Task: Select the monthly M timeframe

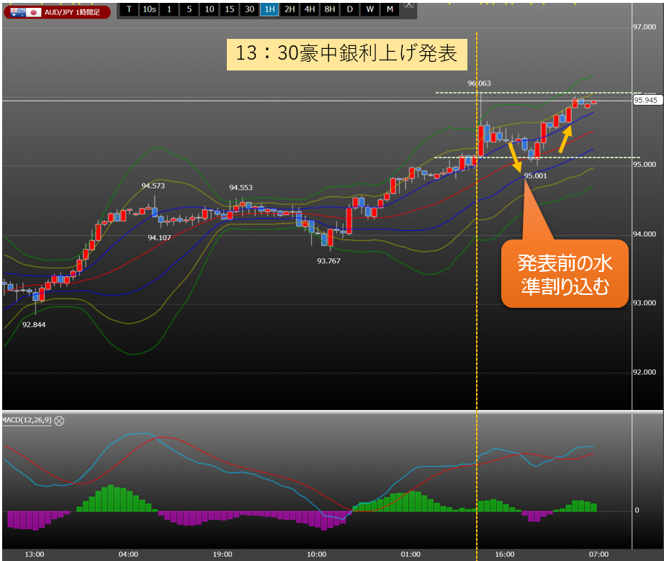Action: click(x=390, y=9)
